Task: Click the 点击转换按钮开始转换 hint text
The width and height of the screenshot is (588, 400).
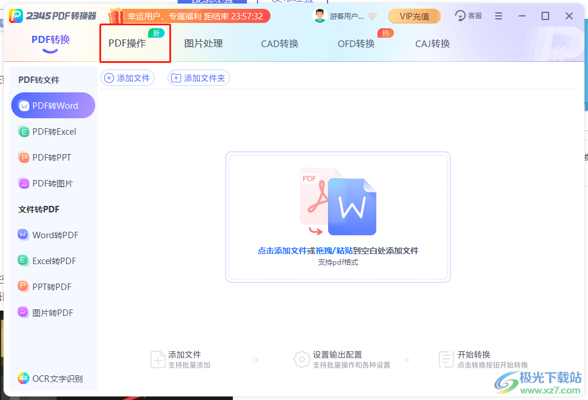Action: point(493,365)
